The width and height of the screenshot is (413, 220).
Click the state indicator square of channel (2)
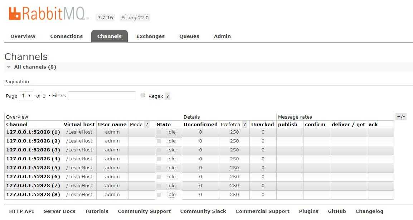159,141
